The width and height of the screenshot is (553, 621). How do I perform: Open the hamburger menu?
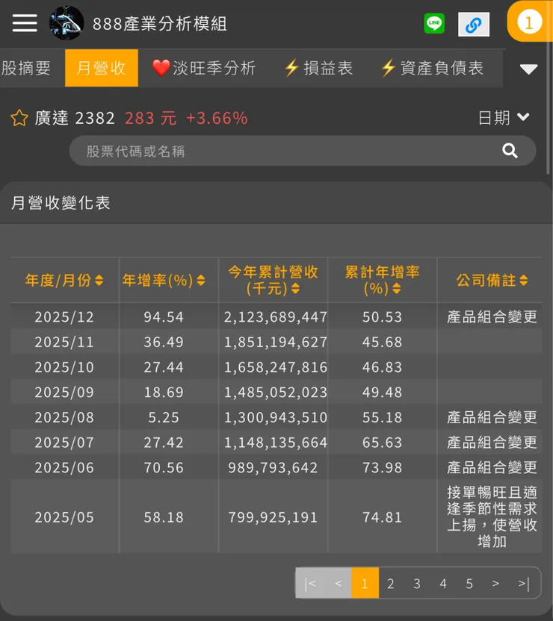point(25,23)
